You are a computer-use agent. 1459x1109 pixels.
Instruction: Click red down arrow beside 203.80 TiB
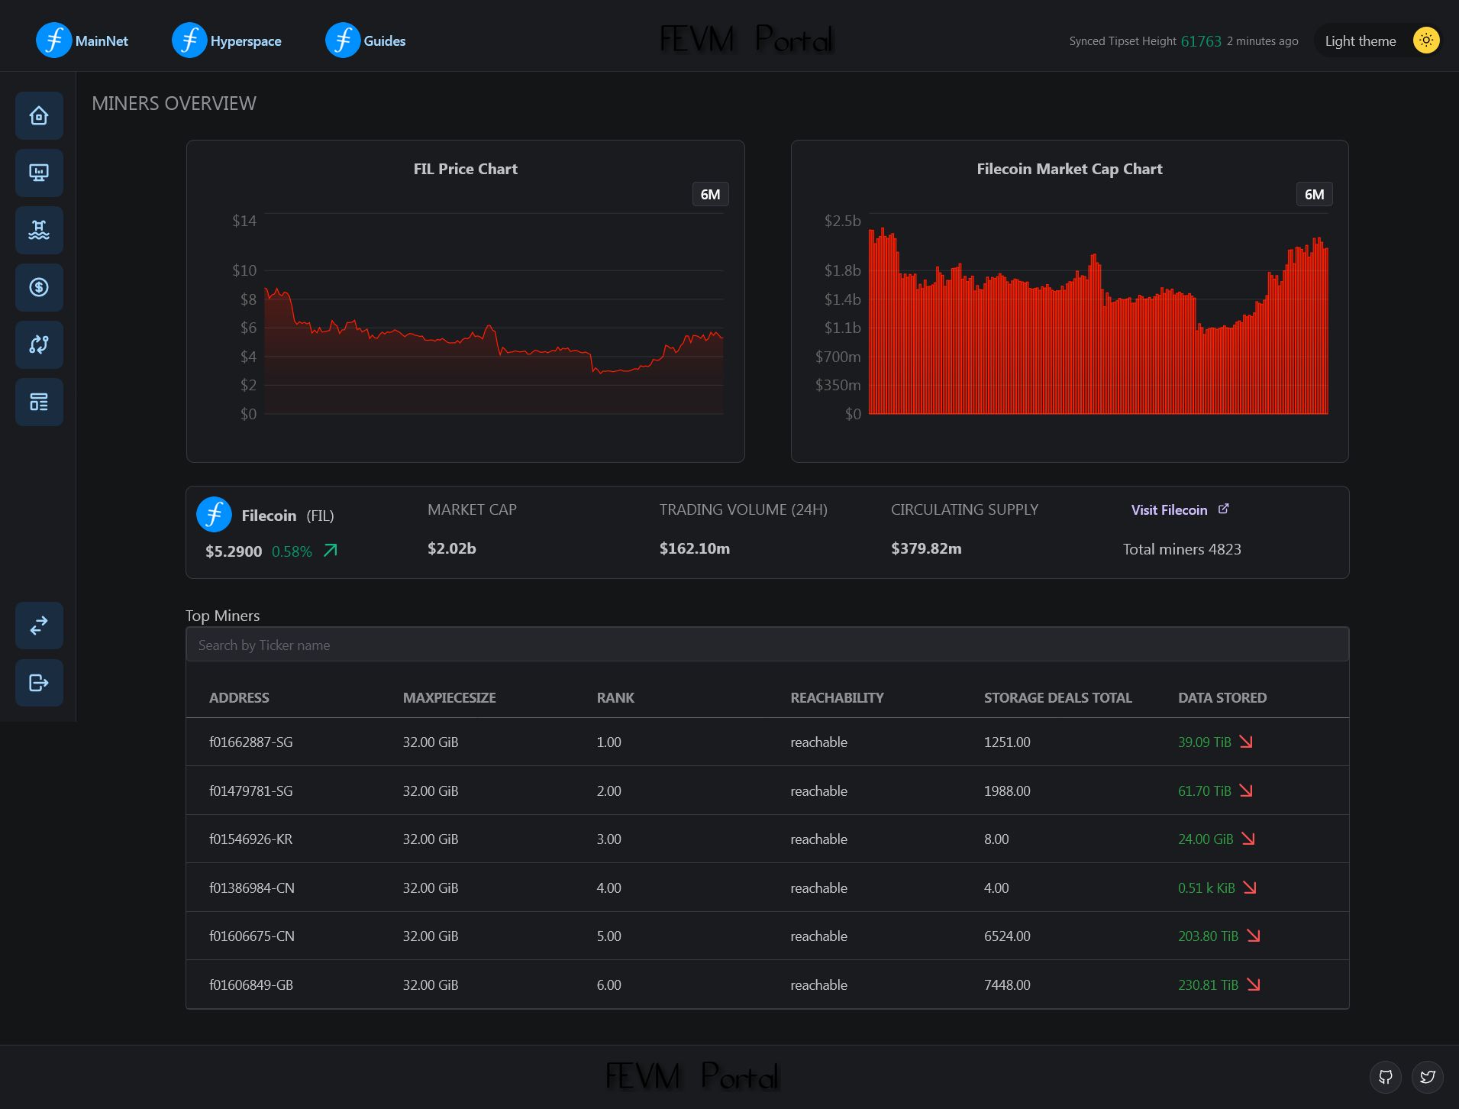coord(1254,936)
